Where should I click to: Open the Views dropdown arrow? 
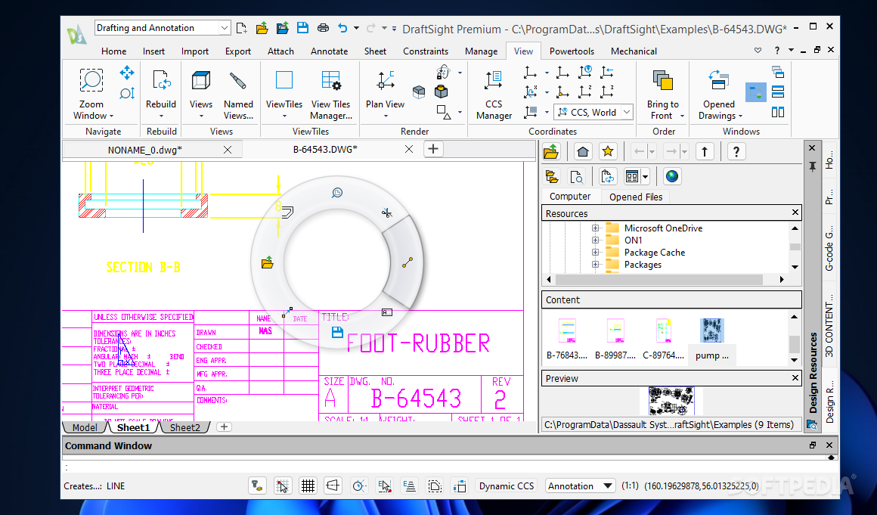click(x=201, y=116)
